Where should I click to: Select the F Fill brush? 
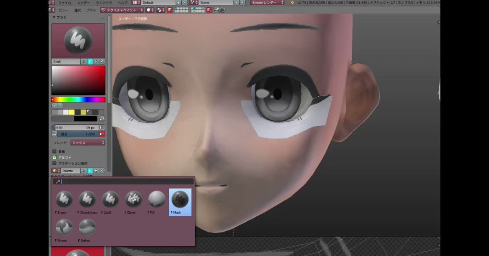click(x=156, y=199)
